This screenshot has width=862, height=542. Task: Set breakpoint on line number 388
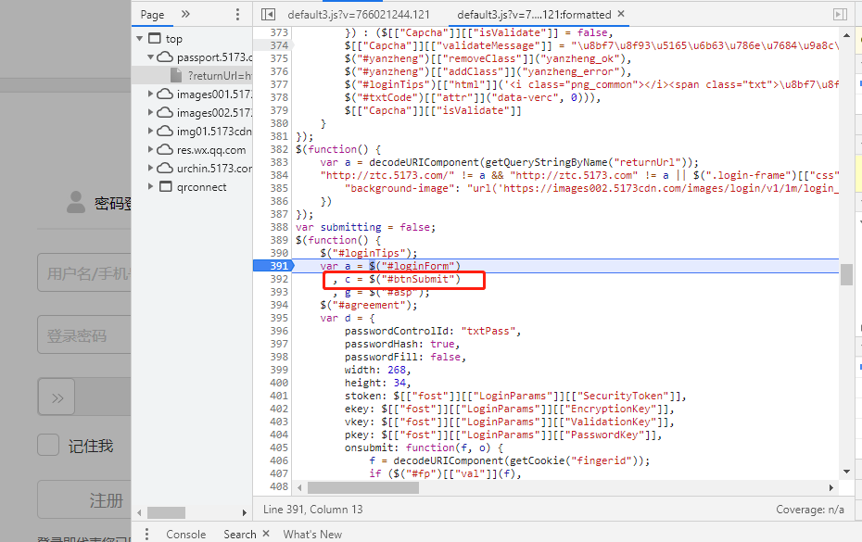click(279, 227)
